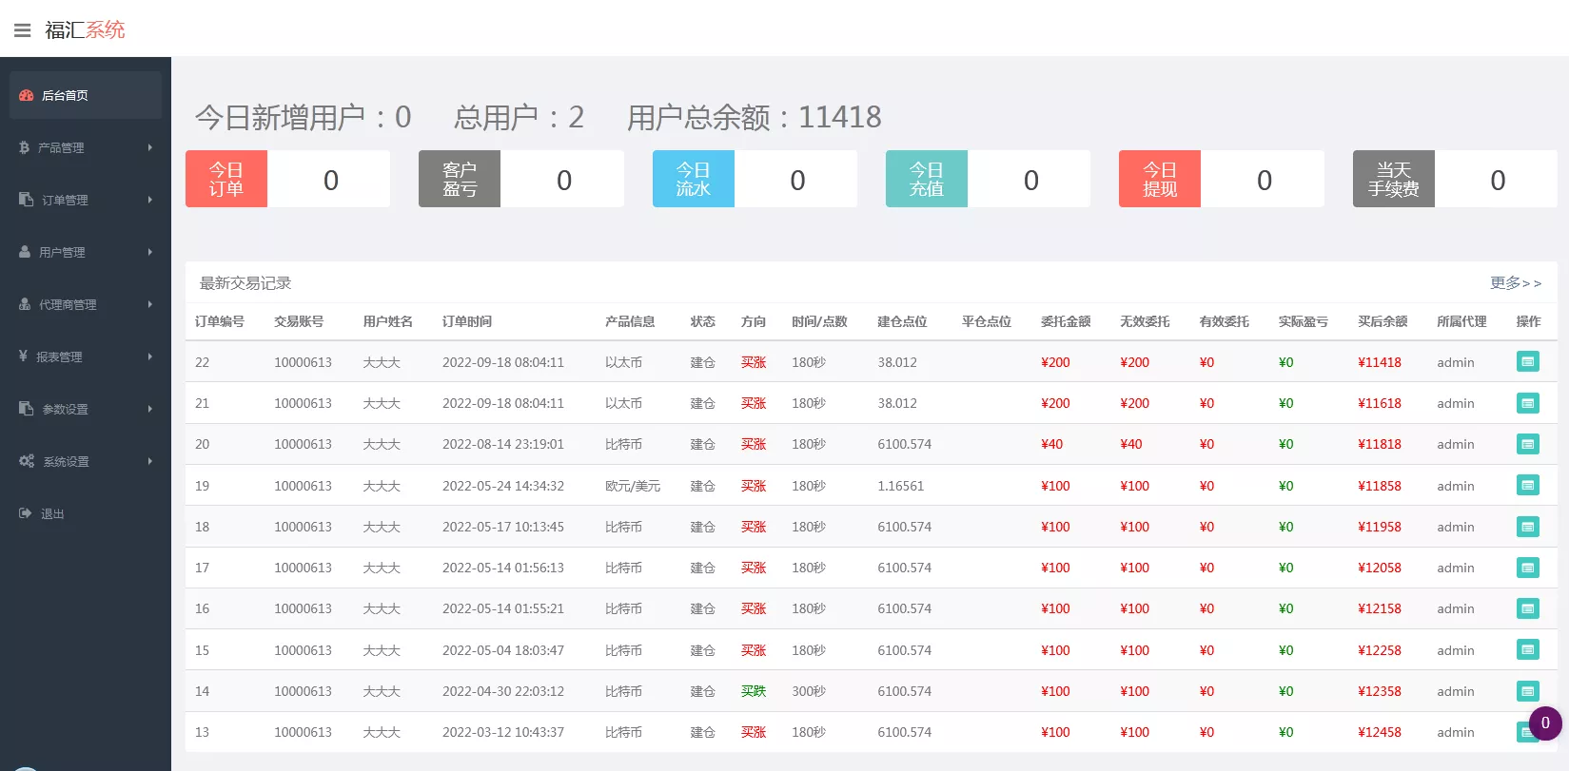Expand the 参数设置 submenu arrow

pos(150,409)
